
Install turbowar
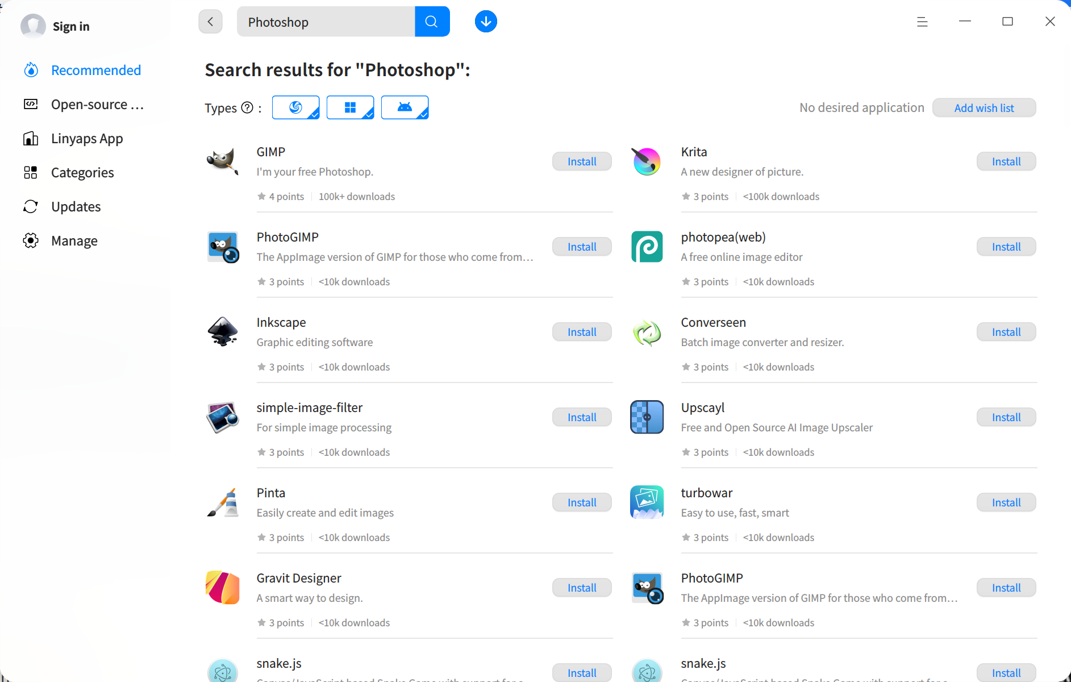1006,502
